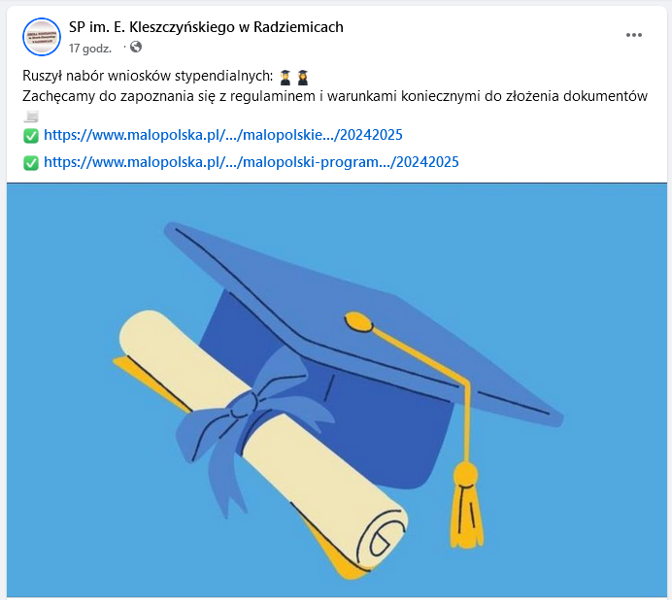Click the gray document emoji below the text

click(31, 116)
